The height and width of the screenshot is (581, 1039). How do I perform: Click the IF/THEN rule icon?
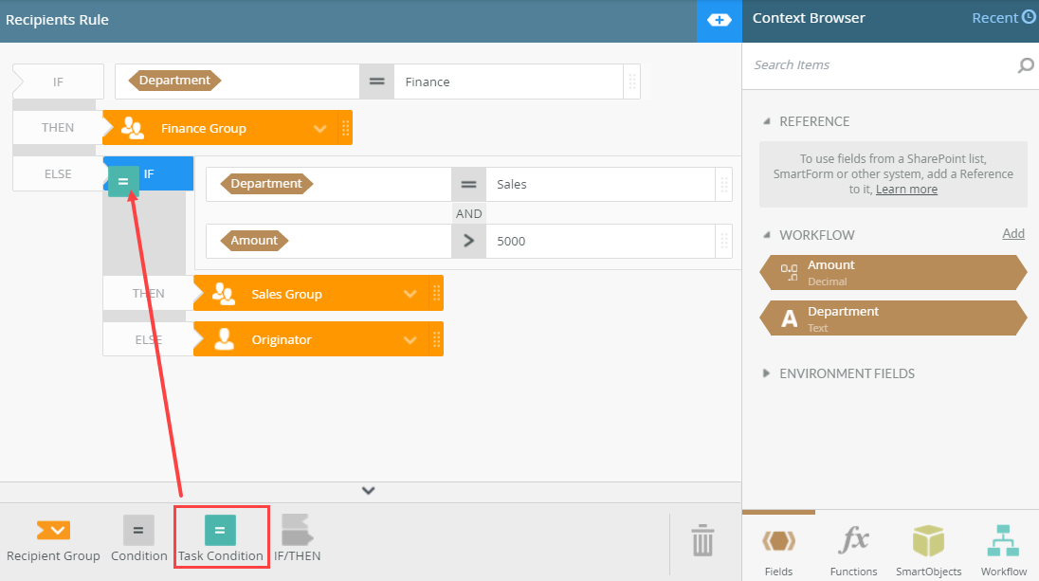[297, 531]
